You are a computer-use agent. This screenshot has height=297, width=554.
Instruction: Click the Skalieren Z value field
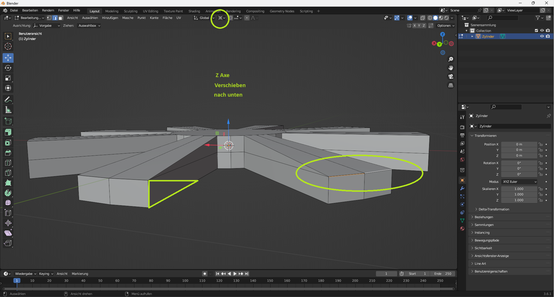point(519,200)
